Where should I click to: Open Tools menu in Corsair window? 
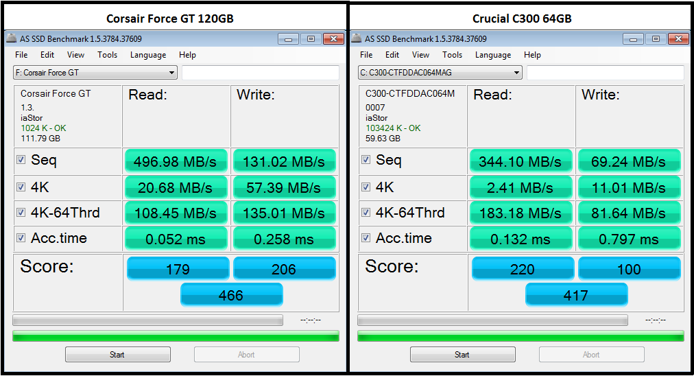tap(108, 55)
